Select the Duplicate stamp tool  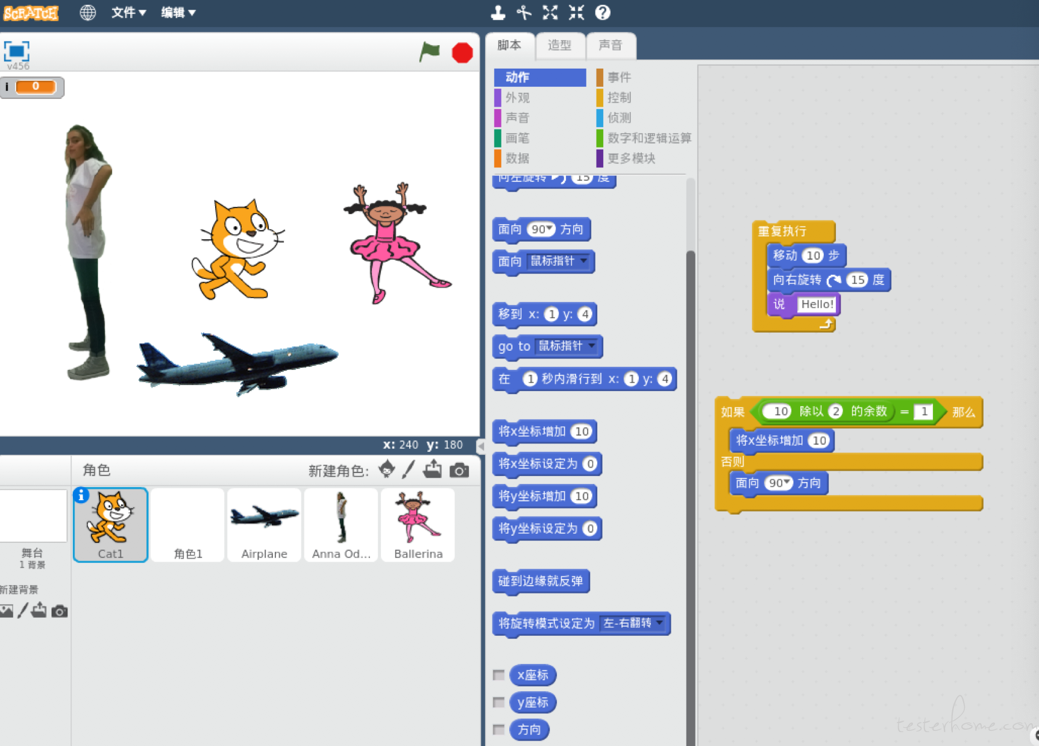click(x=498, y=12)
